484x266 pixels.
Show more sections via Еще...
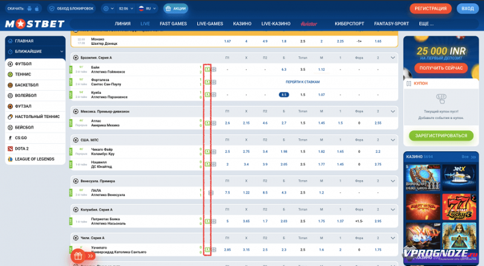[427, 24]
